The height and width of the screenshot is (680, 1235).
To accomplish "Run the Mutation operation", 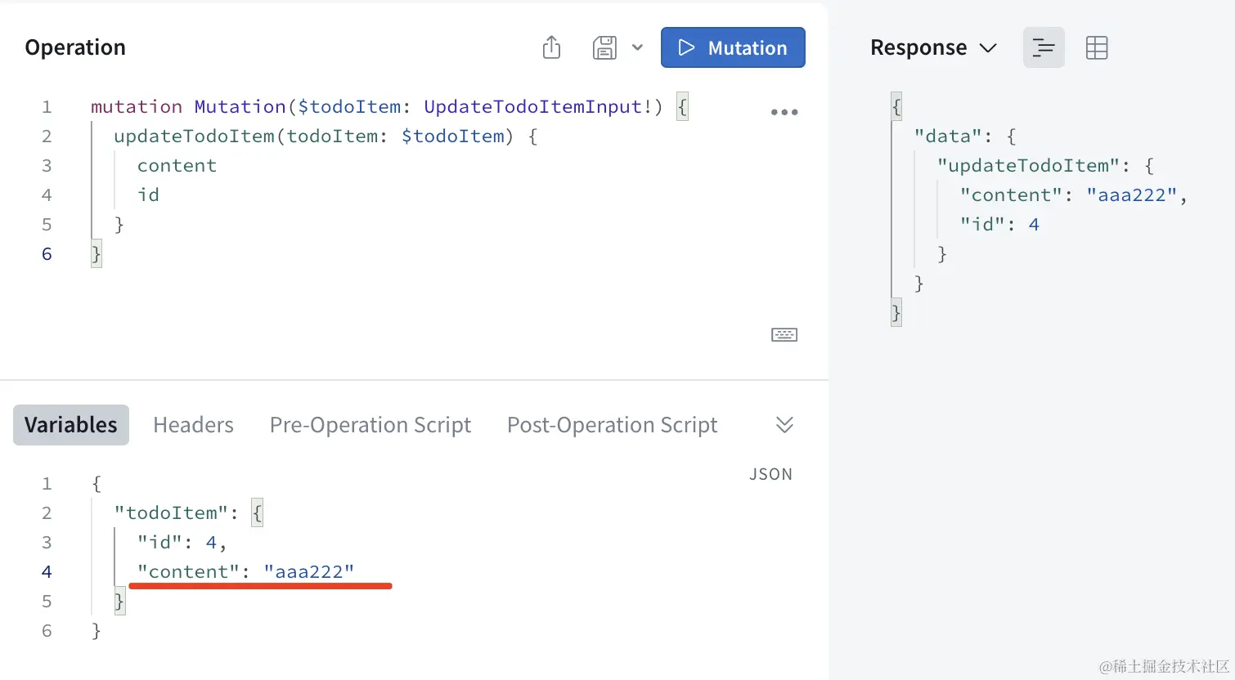I will click(733, 47).
